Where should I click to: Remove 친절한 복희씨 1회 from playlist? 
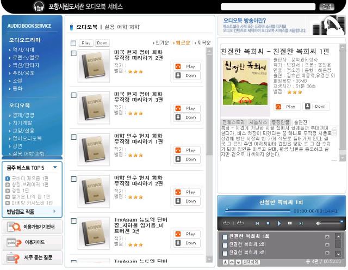[x=327, y=237]
